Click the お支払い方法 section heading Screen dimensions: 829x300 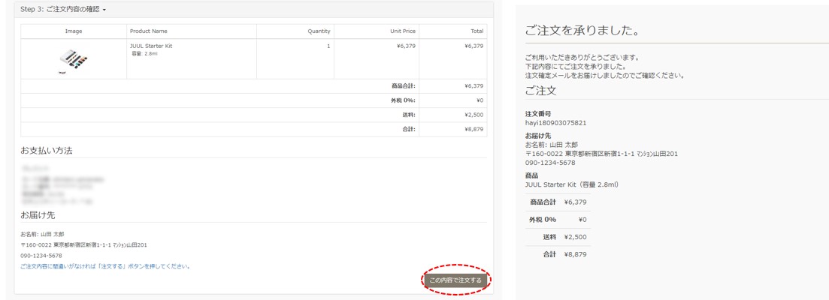click(47, 151)
